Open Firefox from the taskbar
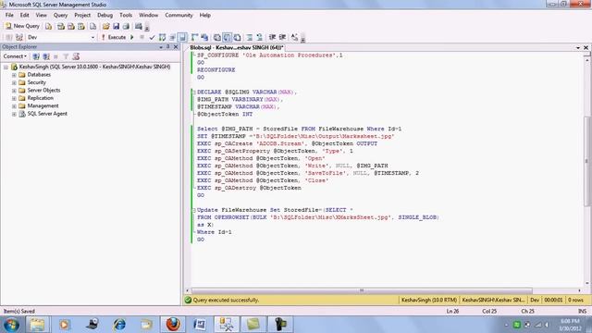 [173, 325]
